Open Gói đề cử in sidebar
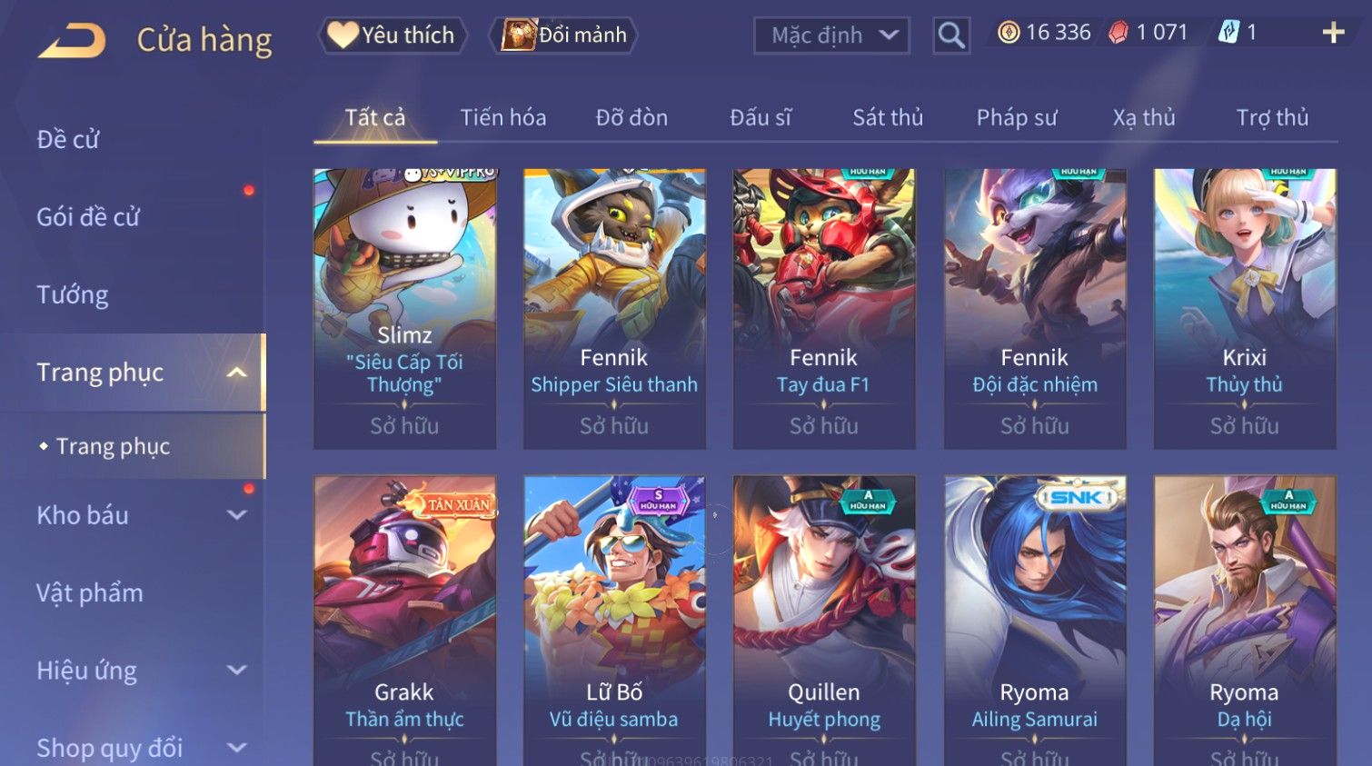This screenshot has width=1372, height=766. [88, 217]
